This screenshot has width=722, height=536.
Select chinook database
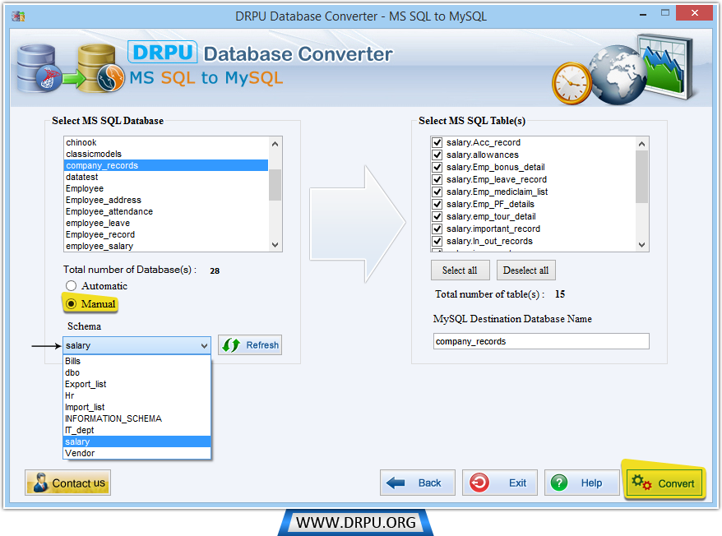point(166,142)
